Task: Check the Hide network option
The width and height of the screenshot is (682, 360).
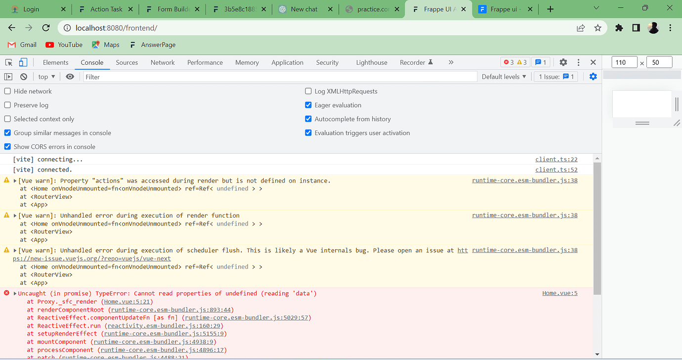Action: (7, 91)
